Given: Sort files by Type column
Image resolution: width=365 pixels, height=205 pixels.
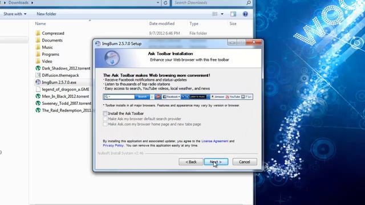Looking at the screenshot, I should (x=194, y=24).
